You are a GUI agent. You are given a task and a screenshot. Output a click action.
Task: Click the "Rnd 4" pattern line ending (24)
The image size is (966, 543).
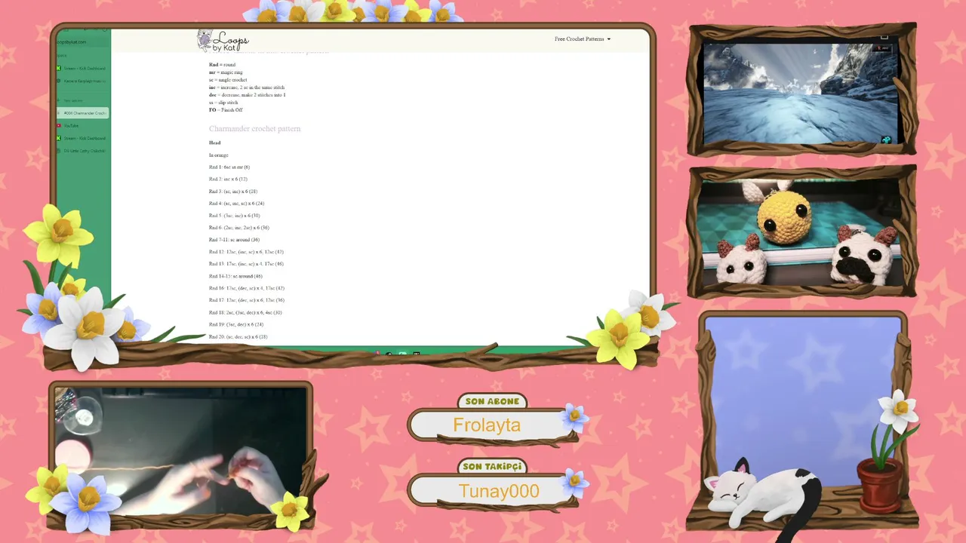click(236, 204)
